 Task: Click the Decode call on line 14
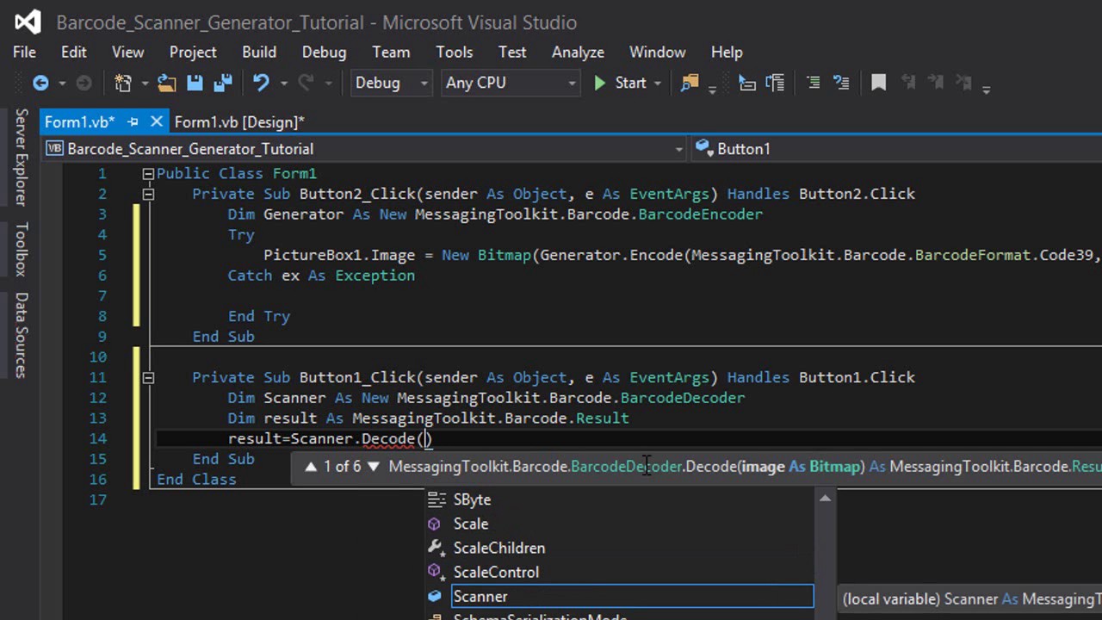pyautogui.click(x=388, y=439)
